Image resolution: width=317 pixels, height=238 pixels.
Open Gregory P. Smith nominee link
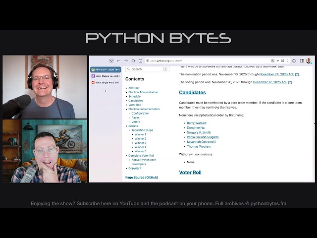coord(199,132)
